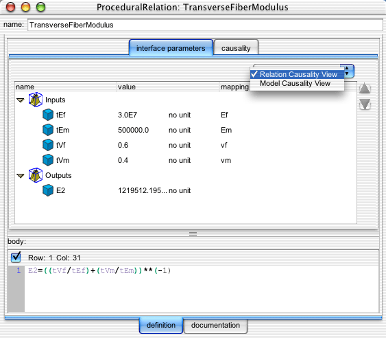The image size is (386, 338).
Task: Click the move up arrow icon
Action: coord(365,89)
